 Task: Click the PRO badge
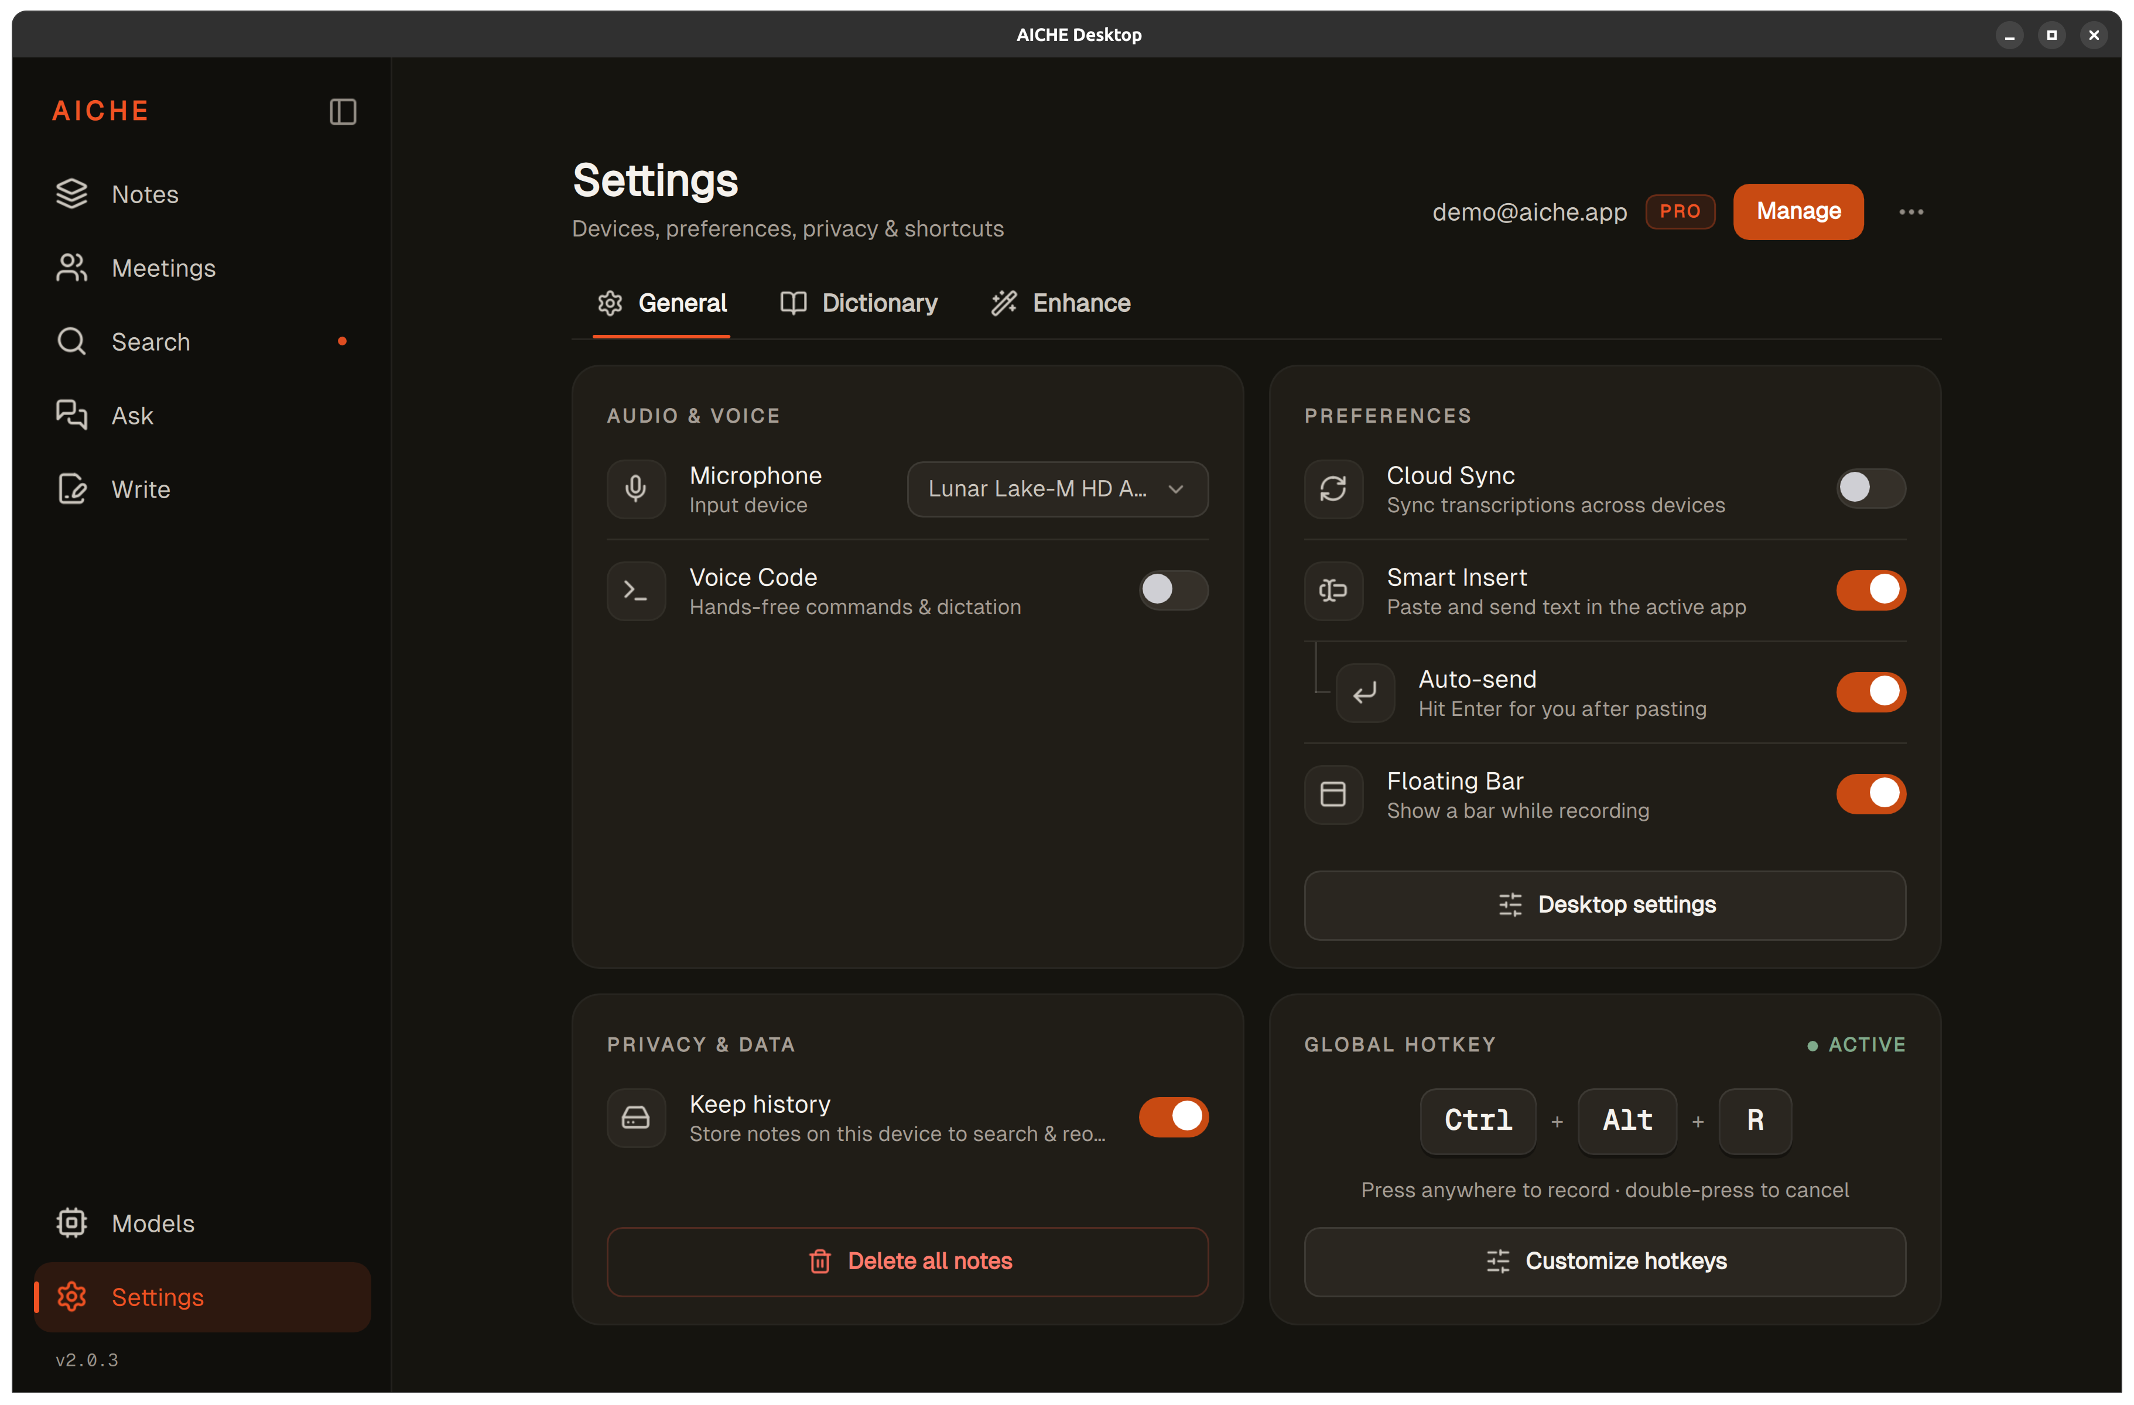1680,211
